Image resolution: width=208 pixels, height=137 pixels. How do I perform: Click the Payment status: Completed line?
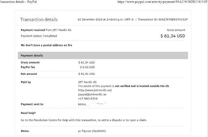(x=39, y=36)
